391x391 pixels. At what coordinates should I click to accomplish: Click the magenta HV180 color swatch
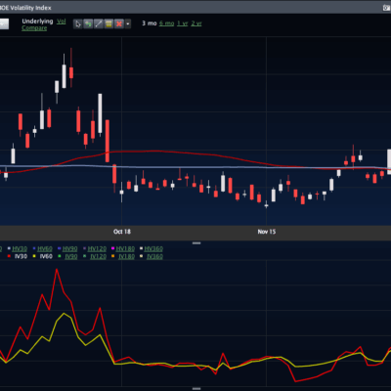tap(113, 248)
